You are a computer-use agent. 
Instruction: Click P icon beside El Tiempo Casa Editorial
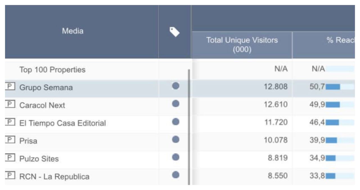tap(10, 122)
